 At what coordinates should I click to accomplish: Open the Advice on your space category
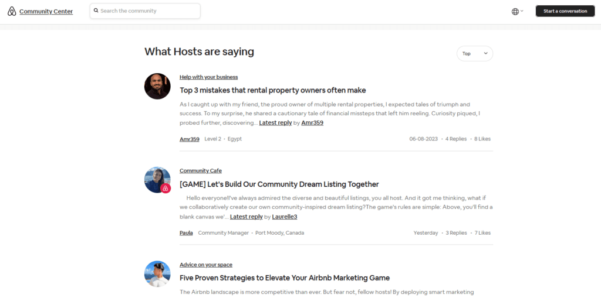tap(206, 265)
